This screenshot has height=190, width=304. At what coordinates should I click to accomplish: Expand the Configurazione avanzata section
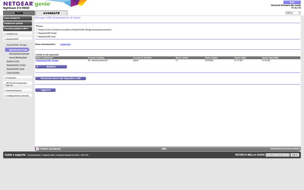(x=17, y=96)
